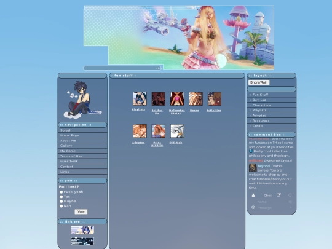Select the 'Maybe' poll option
The width and height of the screenshot is (332, 249).
coord(61,202)
